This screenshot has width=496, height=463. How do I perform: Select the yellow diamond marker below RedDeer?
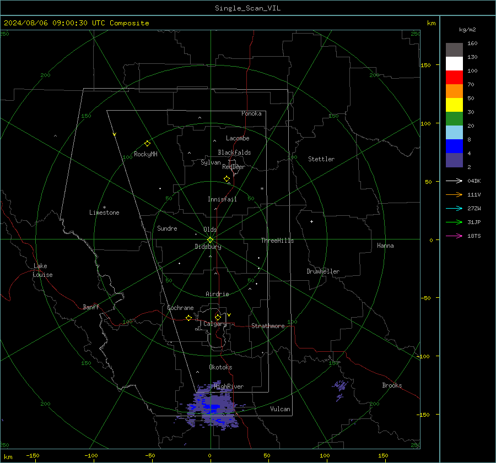227,179
